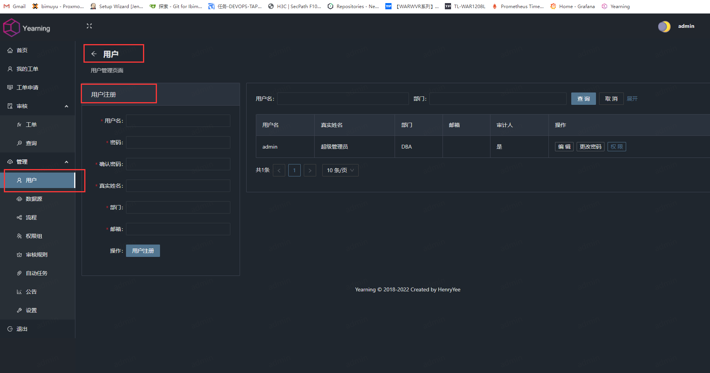This screenshot has width=710, height=373.
Task: Focus the 真实姓名 input field
Action: 178,186
